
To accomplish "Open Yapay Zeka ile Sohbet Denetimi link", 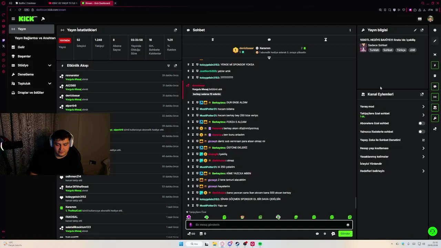I will (x=380, y=140).
